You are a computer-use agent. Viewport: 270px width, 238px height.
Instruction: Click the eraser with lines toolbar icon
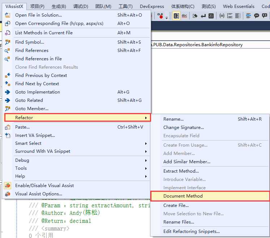[x=194, y=16]
